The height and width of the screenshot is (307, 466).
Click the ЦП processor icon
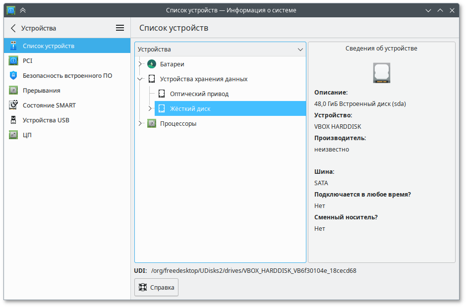pyautogui.click(x=13, y=135)
